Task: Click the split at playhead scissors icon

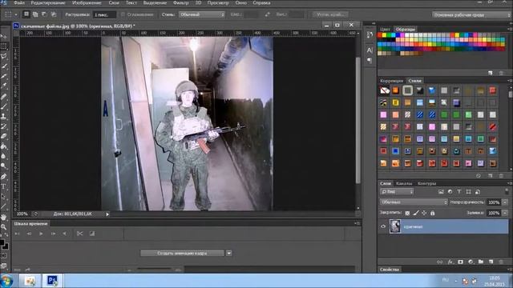Action: (79, 234)
